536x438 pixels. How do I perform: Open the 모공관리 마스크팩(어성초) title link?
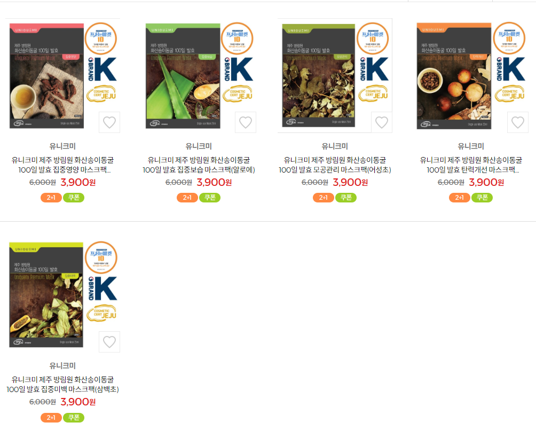(335, 165)
